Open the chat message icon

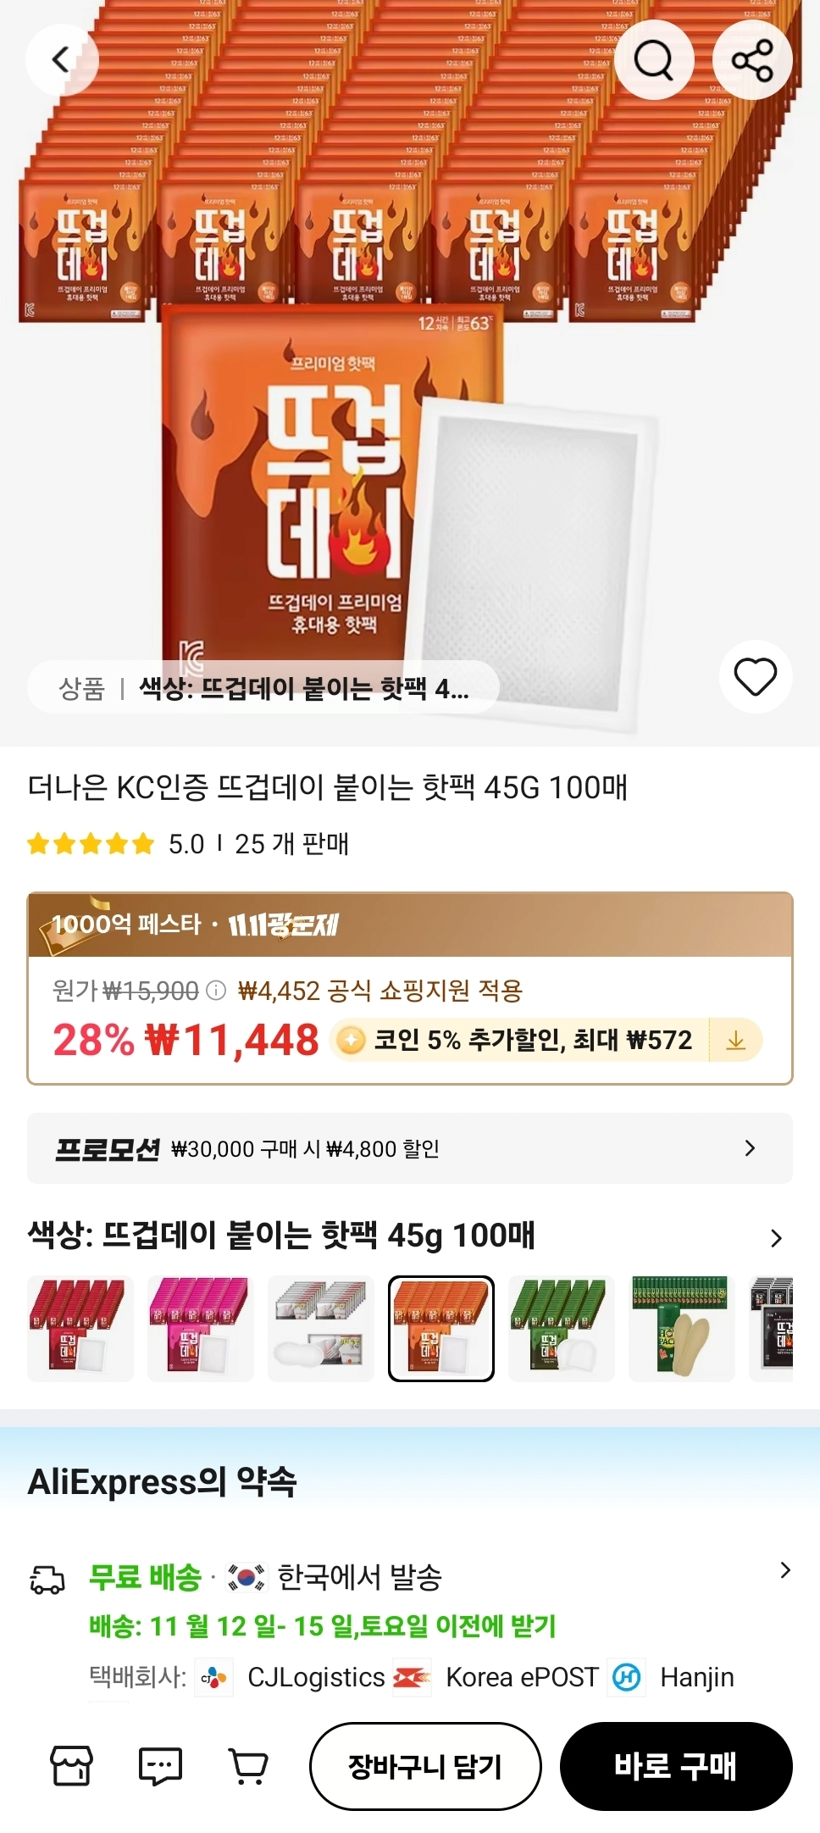click(x=160, y=1766)
